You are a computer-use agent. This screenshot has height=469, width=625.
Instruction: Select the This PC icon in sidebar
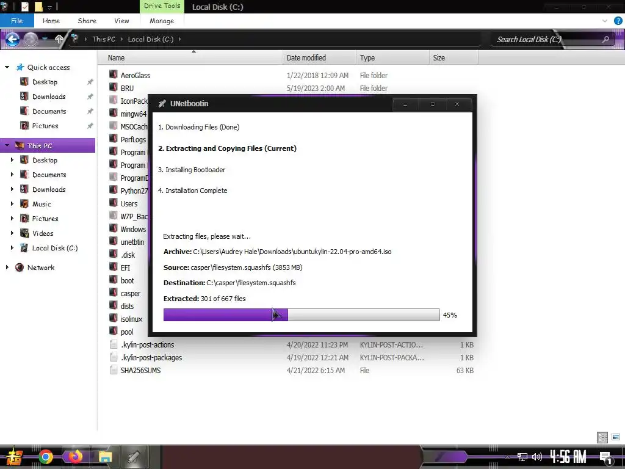pos(19,145)
